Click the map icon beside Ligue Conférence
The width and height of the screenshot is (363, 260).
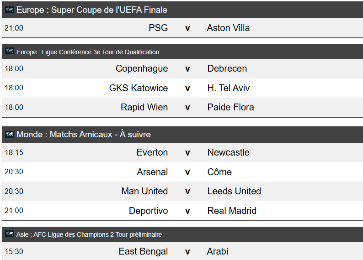(10, 51)
